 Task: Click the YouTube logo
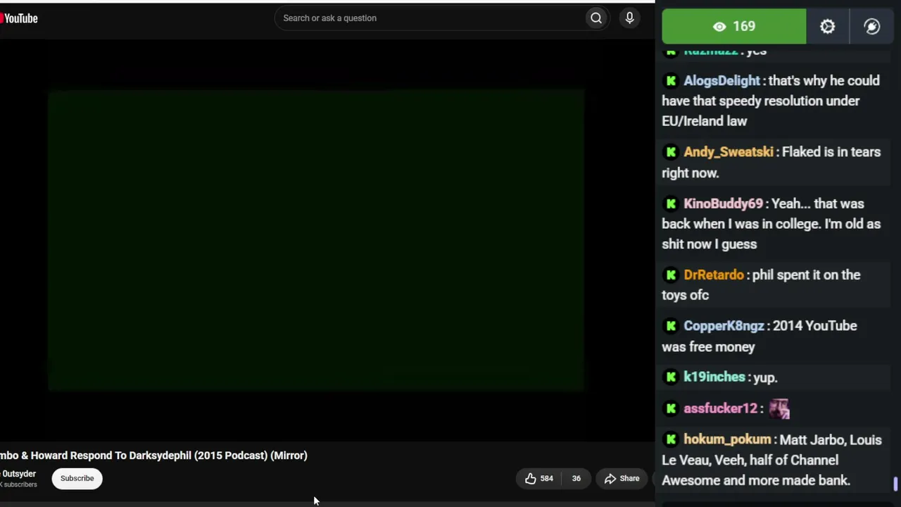click(19, 18)
